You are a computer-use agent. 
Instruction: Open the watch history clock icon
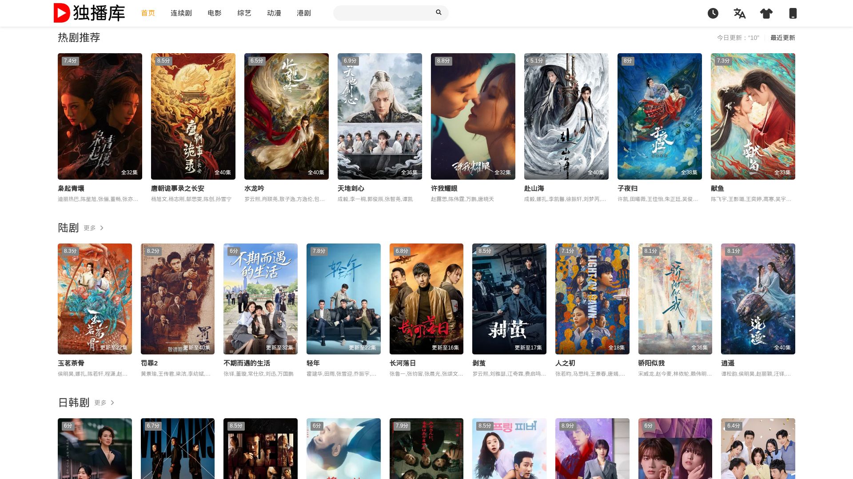coord(713,13)
